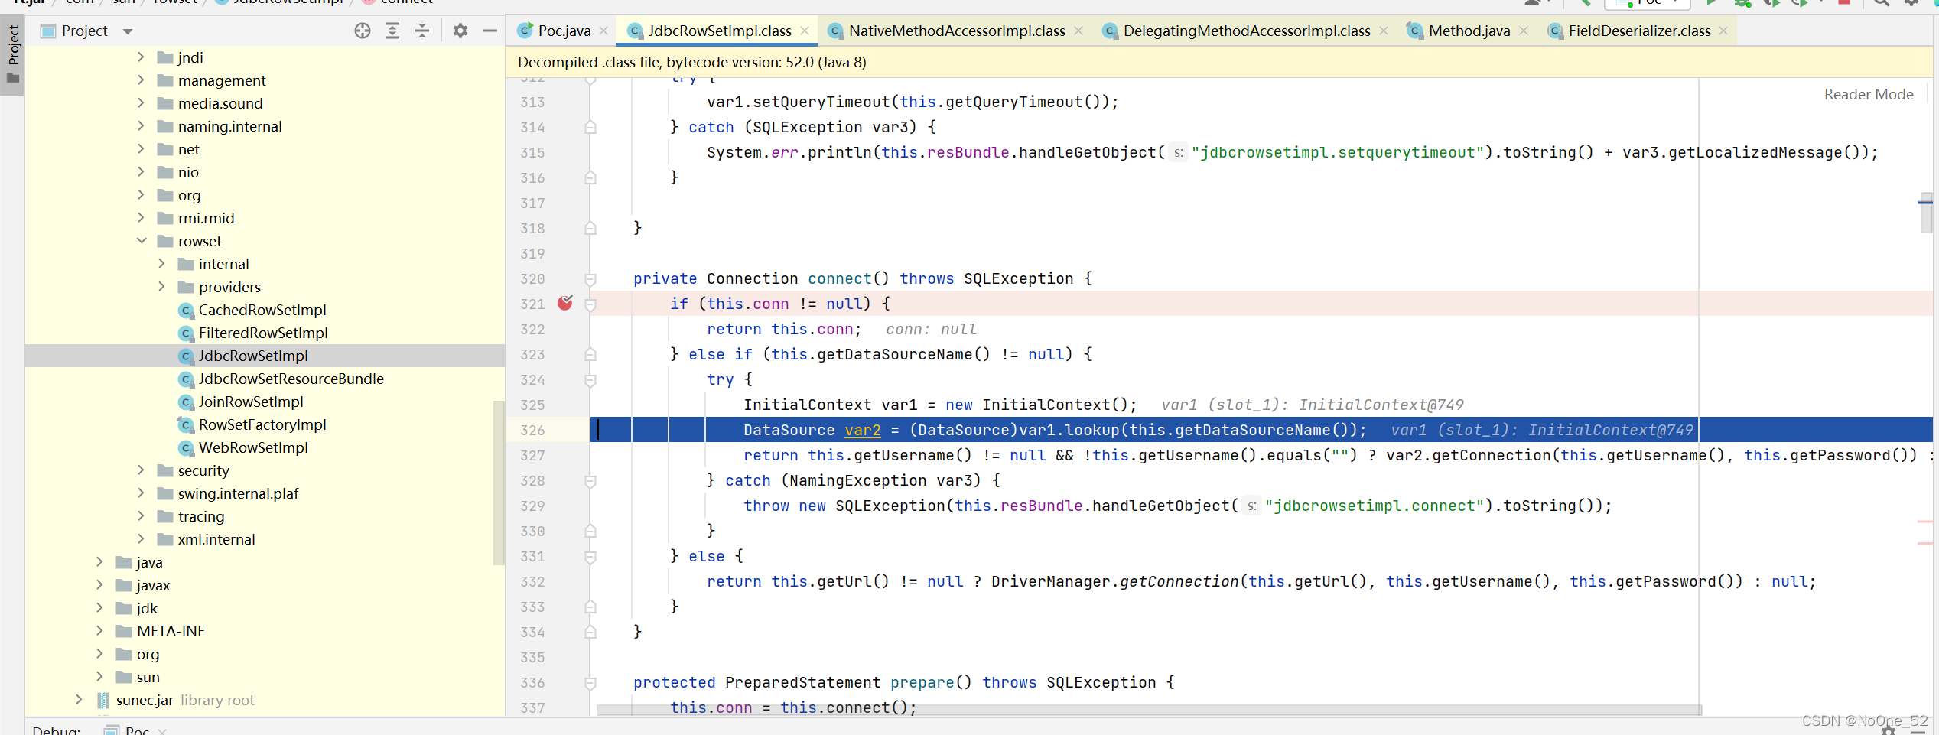Select JdbcRowSetImpl in project tree
The image size is (1939, 735).
(x=253, y=356)
